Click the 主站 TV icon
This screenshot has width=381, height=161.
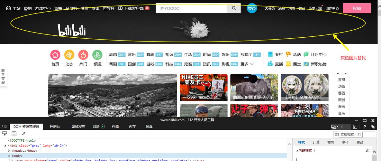click(x=8, y=8)
